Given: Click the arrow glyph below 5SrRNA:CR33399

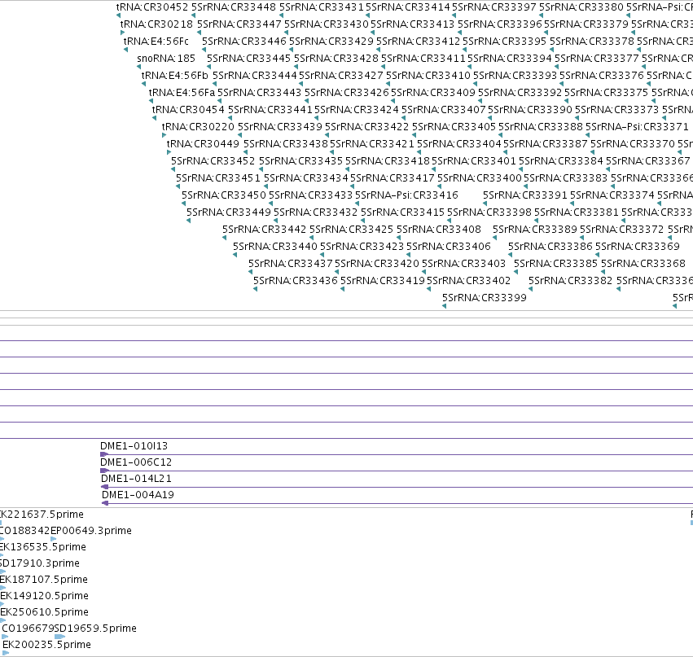Looking at the screenshot, I should click(444, 306).
